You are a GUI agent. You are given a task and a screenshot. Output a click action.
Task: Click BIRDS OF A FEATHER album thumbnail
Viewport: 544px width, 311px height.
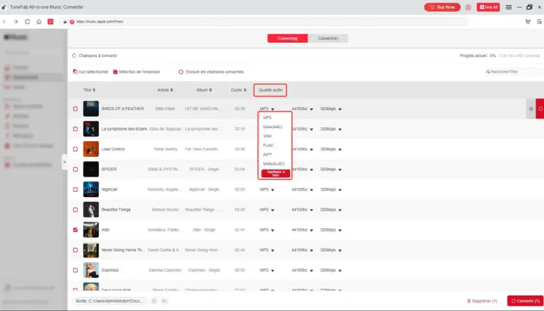[x=91, y=109]
